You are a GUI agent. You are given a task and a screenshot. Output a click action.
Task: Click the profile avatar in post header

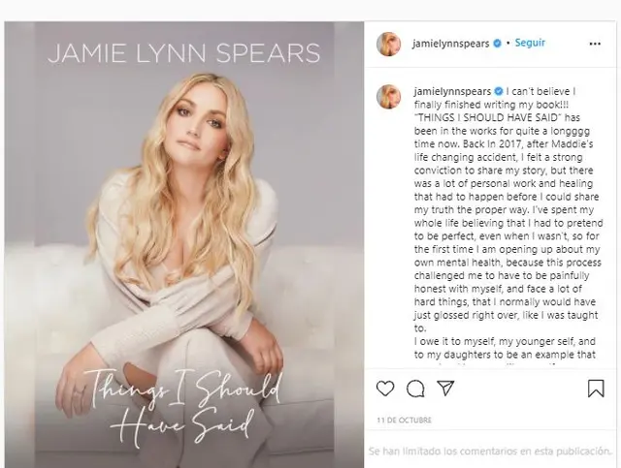388,44
